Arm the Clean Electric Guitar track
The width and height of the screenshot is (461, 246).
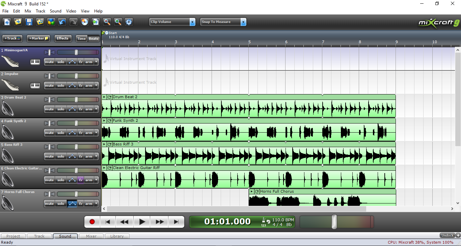point(89,180)
